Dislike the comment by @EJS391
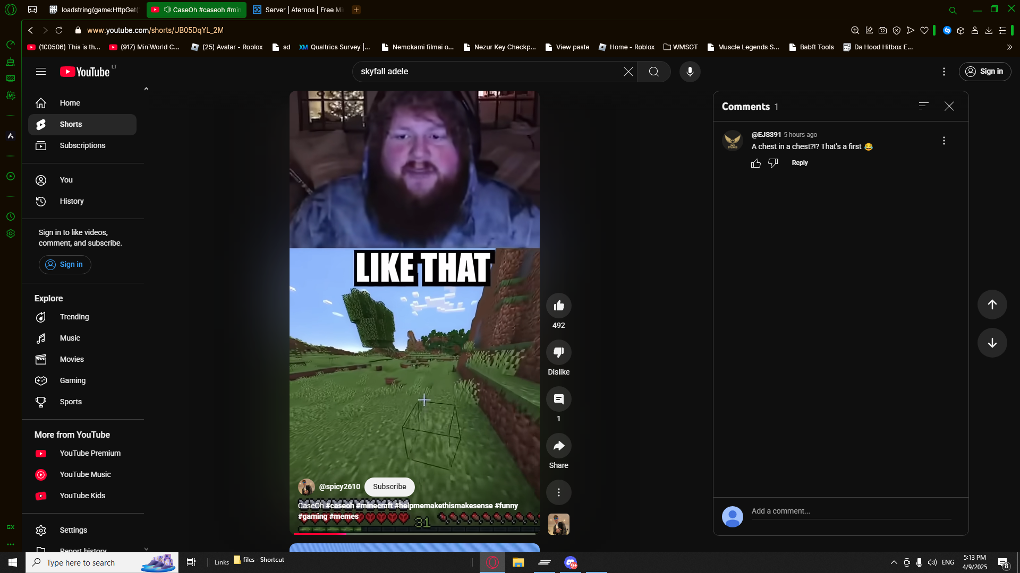1020x573 pixels. tap(773, 163)
